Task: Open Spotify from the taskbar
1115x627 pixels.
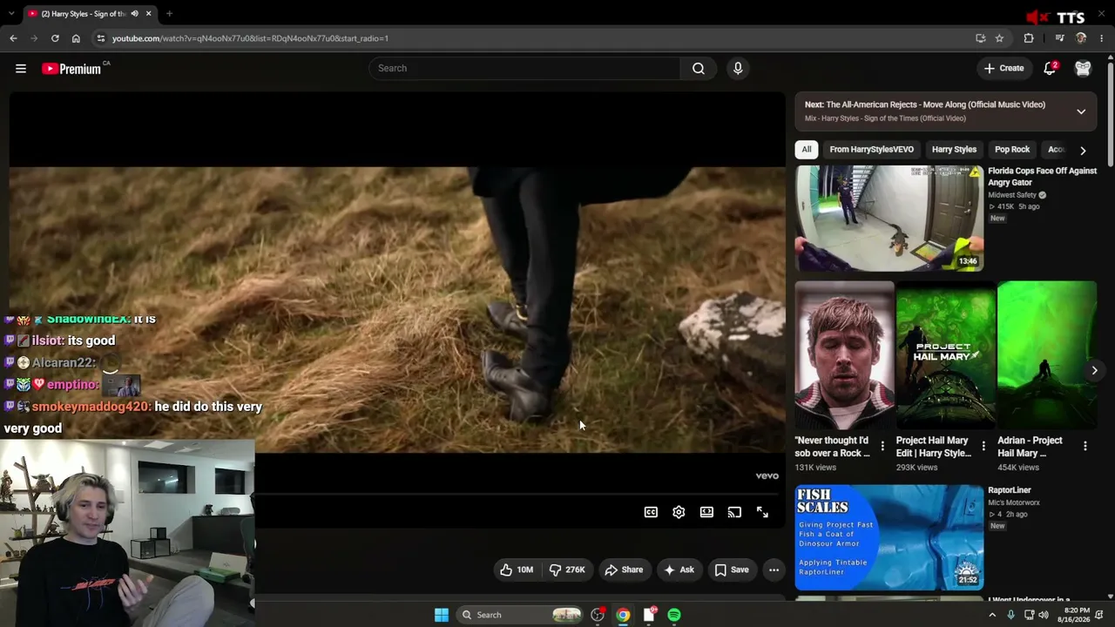Action: tap(674, 615)
